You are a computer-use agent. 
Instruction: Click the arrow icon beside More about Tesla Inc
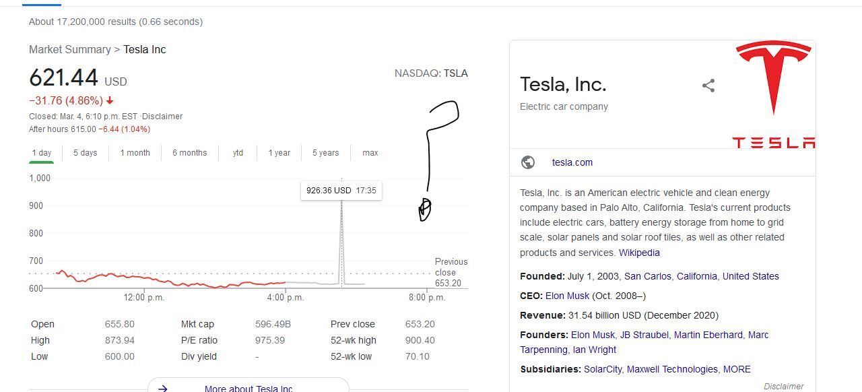162,389
